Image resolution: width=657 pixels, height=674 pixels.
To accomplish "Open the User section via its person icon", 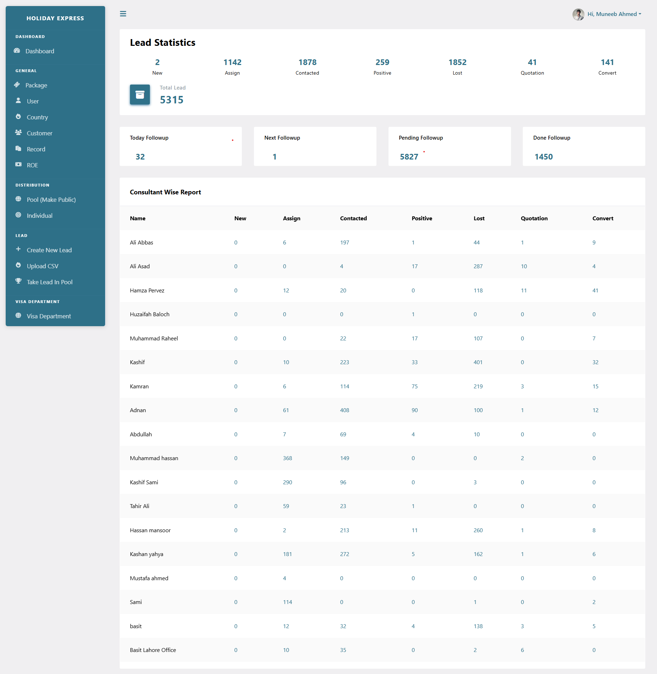I will [17, 101].
